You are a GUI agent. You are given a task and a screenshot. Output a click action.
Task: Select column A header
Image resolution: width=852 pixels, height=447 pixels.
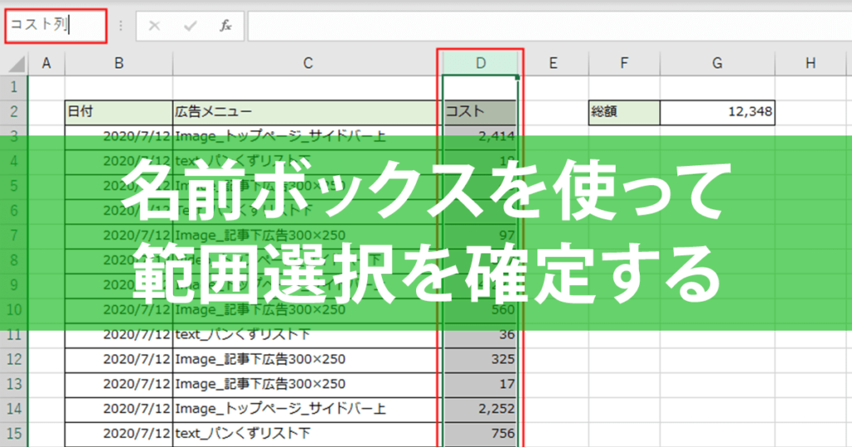click(x=47, y=63)
